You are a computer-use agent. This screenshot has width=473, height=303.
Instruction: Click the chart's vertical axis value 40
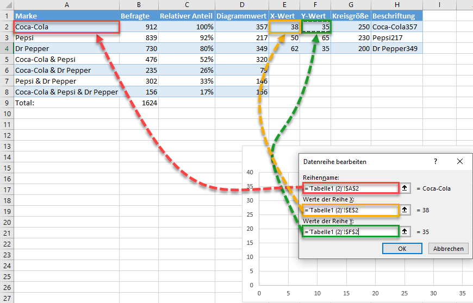point(250,172)
